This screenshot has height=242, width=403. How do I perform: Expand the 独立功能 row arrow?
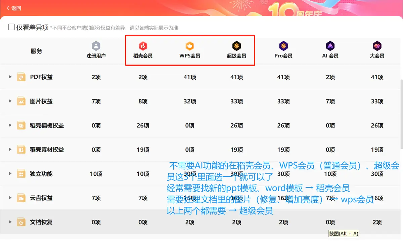[10, 174]
